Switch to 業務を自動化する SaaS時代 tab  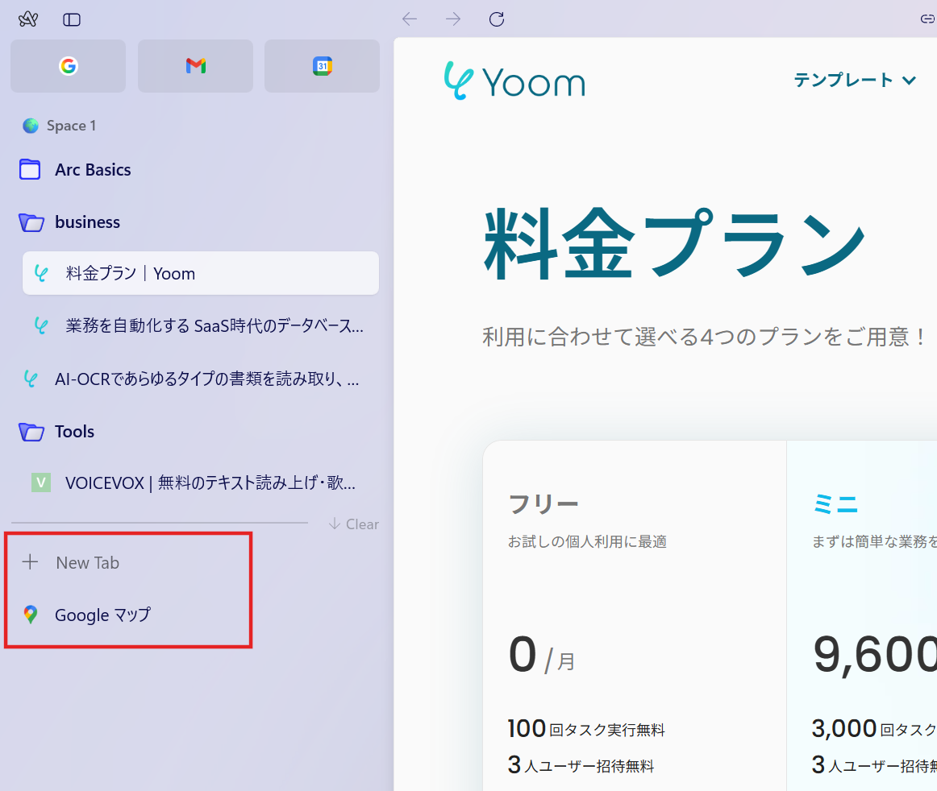(200, 326)
